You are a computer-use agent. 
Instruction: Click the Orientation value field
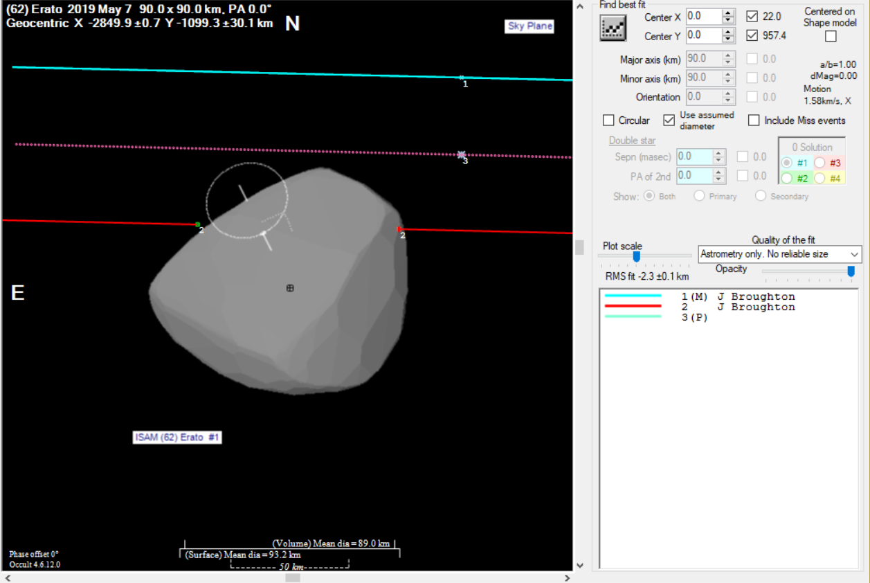click(x=704, y=97)
